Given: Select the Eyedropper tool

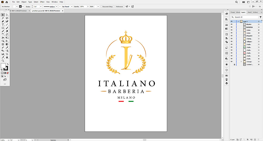Looking at the screenshot, I should coord(7,48).
